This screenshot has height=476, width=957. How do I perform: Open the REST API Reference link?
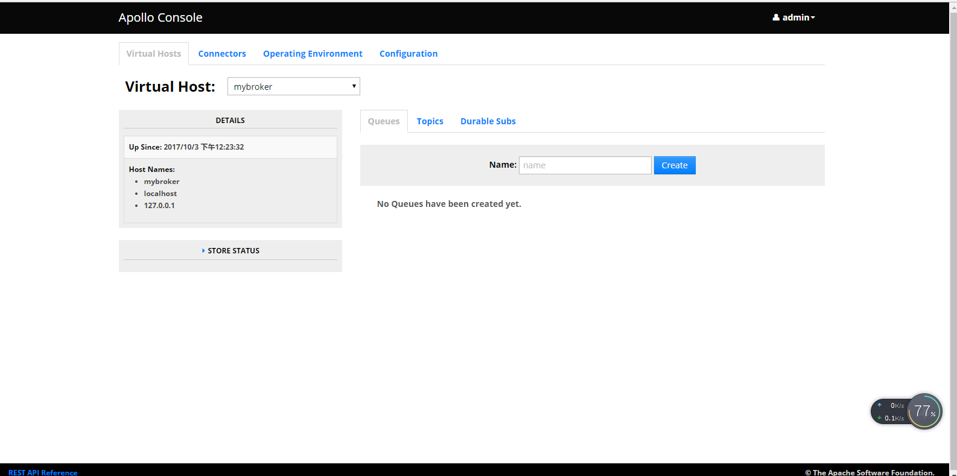click(43, 472)
